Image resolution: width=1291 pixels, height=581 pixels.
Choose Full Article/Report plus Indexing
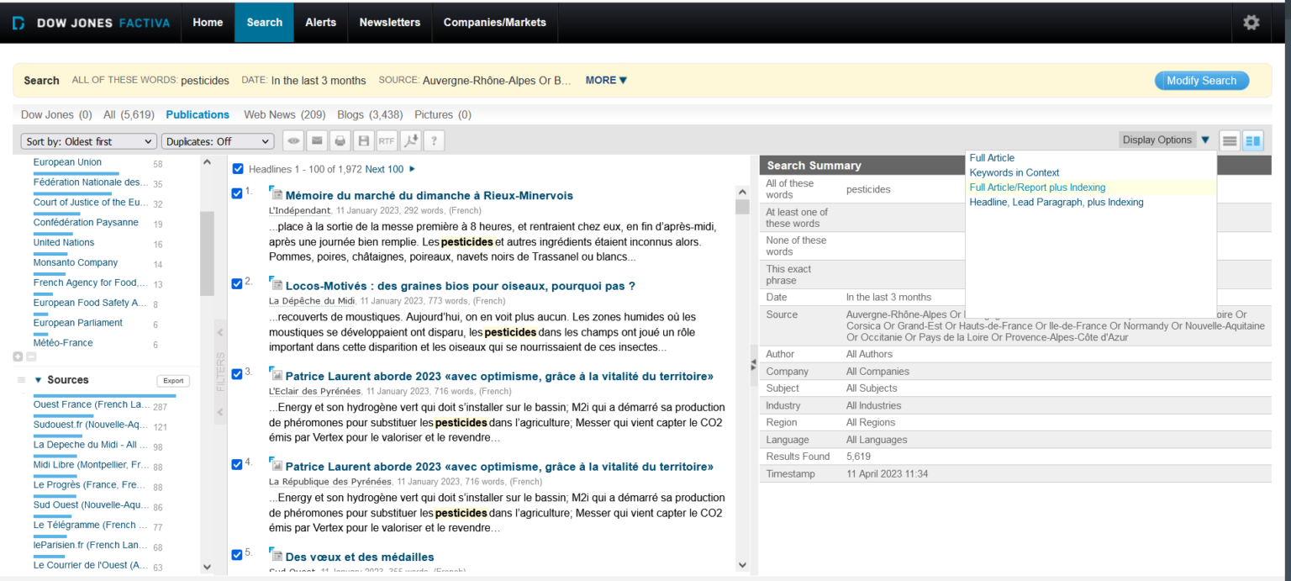point(1037,188)
